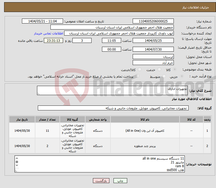Click the نام کالا column header
216x188 pixels.
(145, 119)
